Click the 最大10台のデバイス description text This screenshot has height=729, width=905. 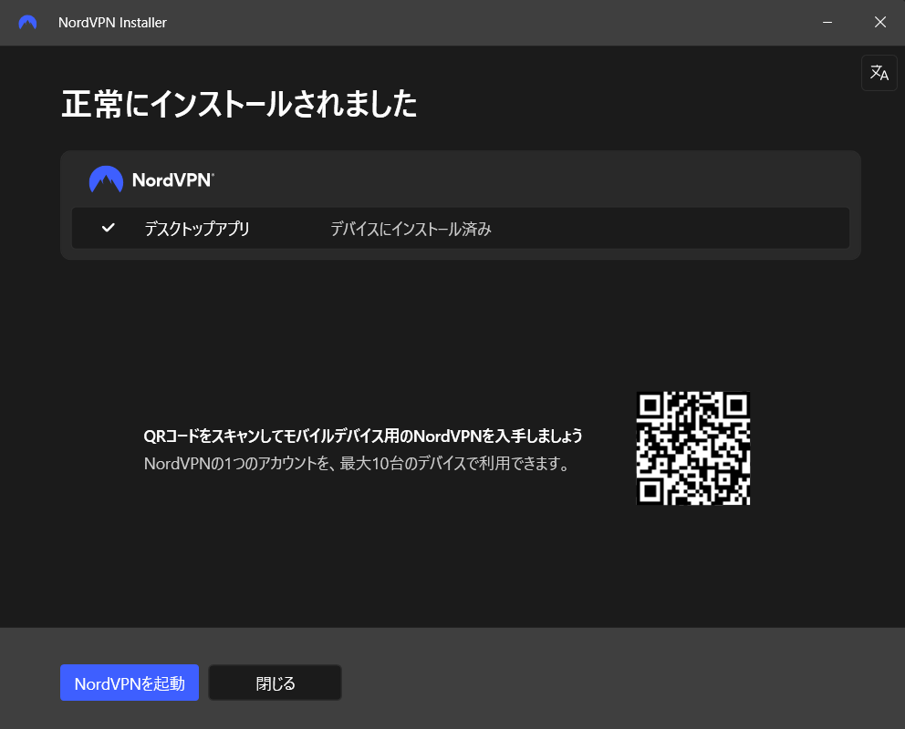pos(357,463)
